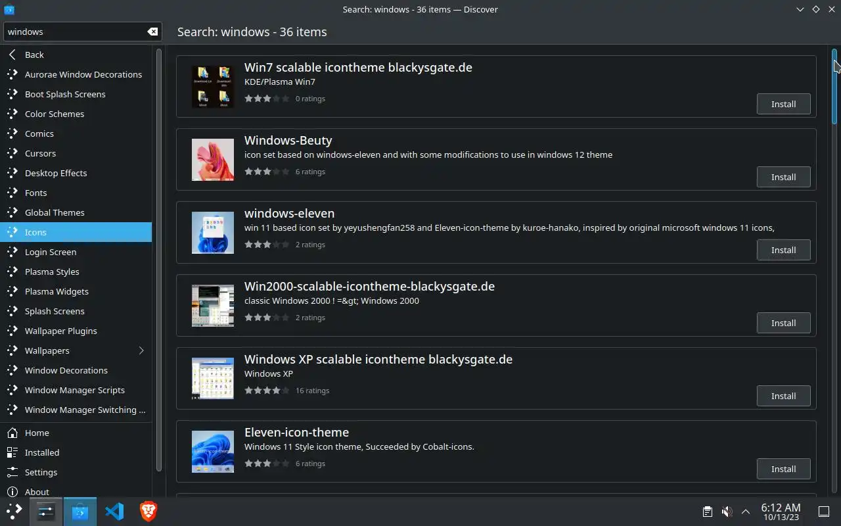Screen dimensions: 841x526
Task: Click the Win7 scalable icontheme title
Action: click(358, 67)
